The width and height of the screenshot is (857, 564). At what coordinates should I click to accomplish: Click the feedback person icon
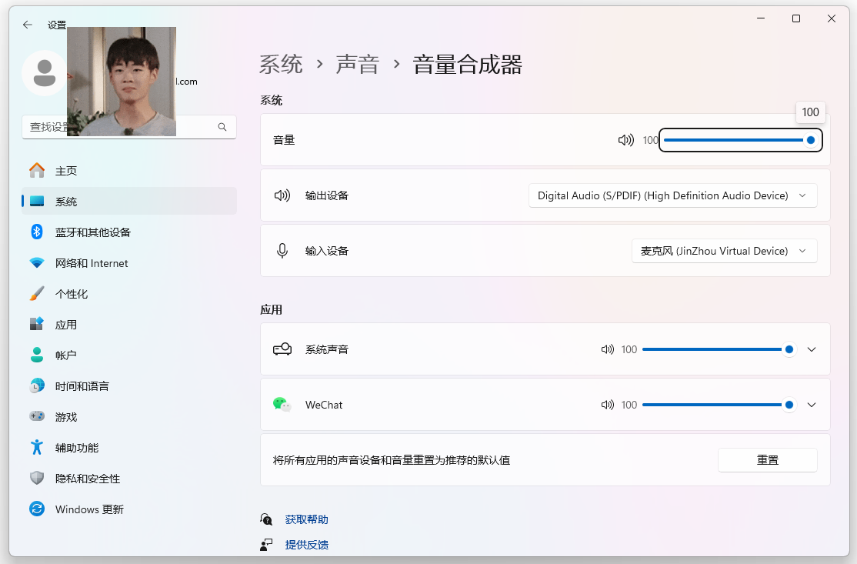266,544
